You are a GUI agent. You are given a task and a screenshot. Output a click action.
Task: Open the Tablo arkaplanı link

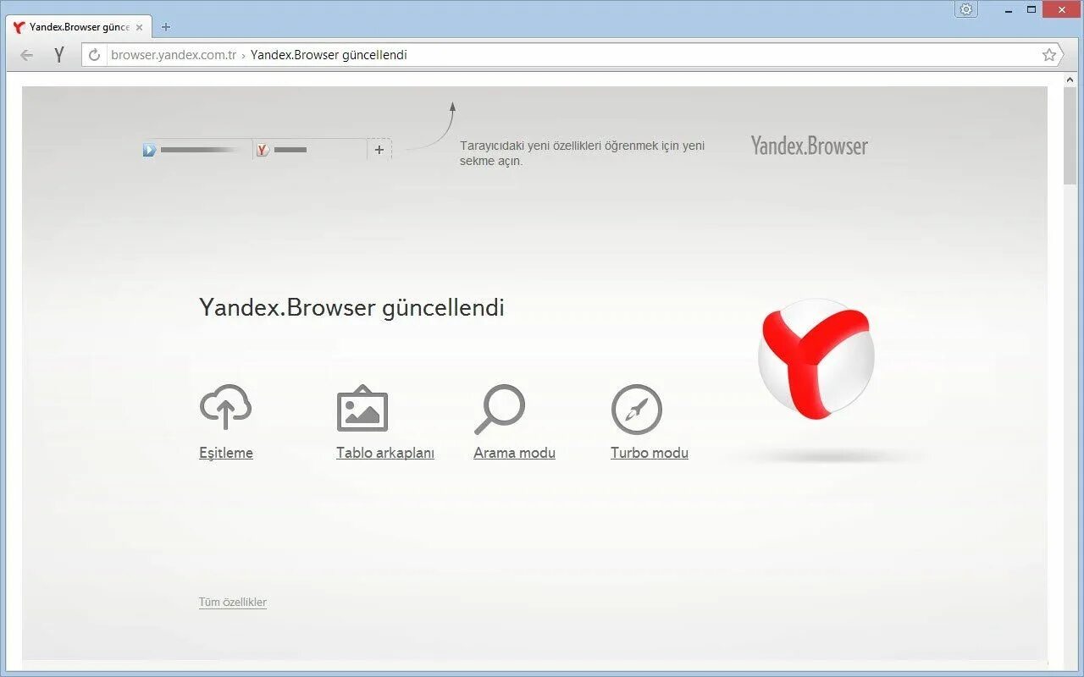pyautogui.click(x=385, y=453)
